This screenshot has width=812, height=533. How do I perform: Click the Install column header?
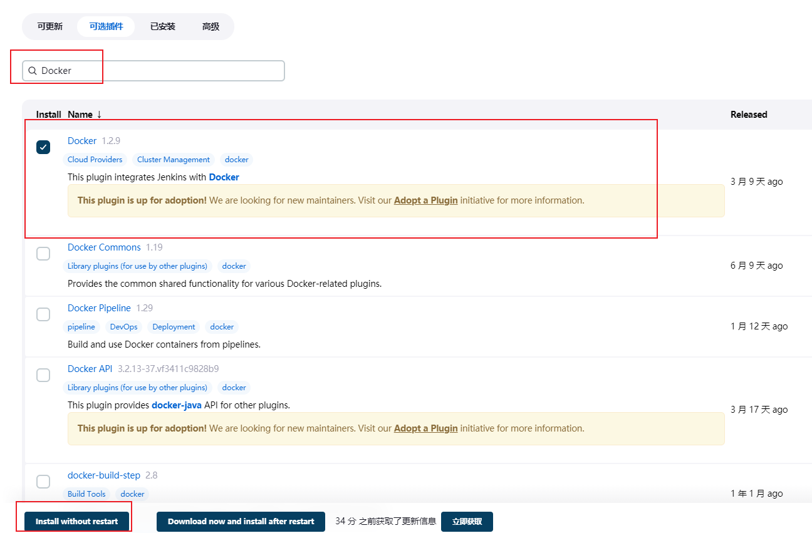[x=49, y=115]
